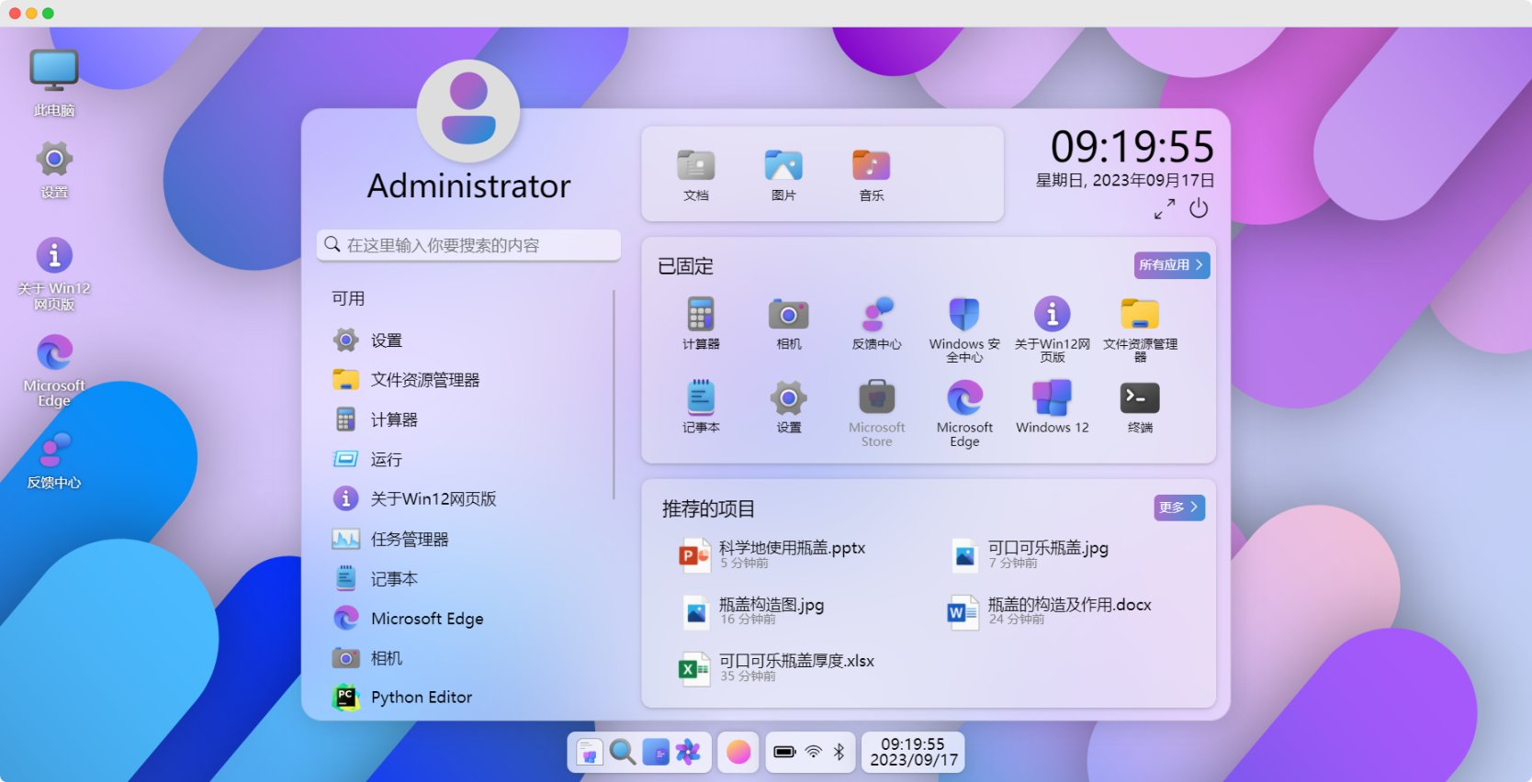
Task: Open 此电脑 on the desktop
Action: 54,83
